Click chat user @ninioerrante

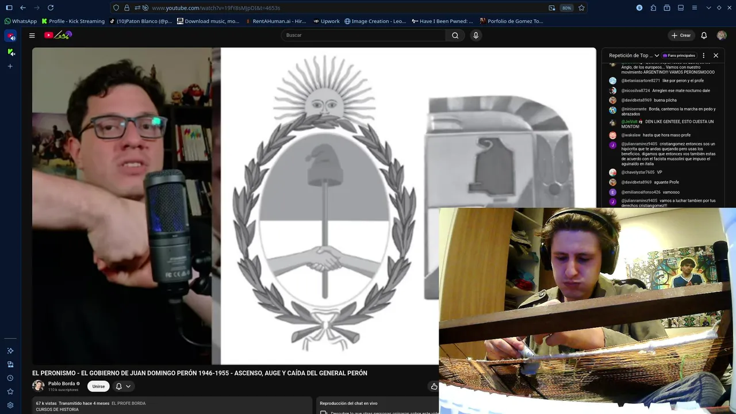click(634, 109)
